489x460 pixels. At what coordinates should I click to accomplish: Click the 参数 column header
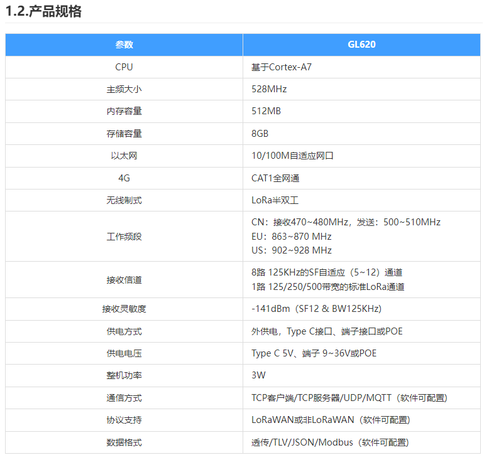(124, 45)
